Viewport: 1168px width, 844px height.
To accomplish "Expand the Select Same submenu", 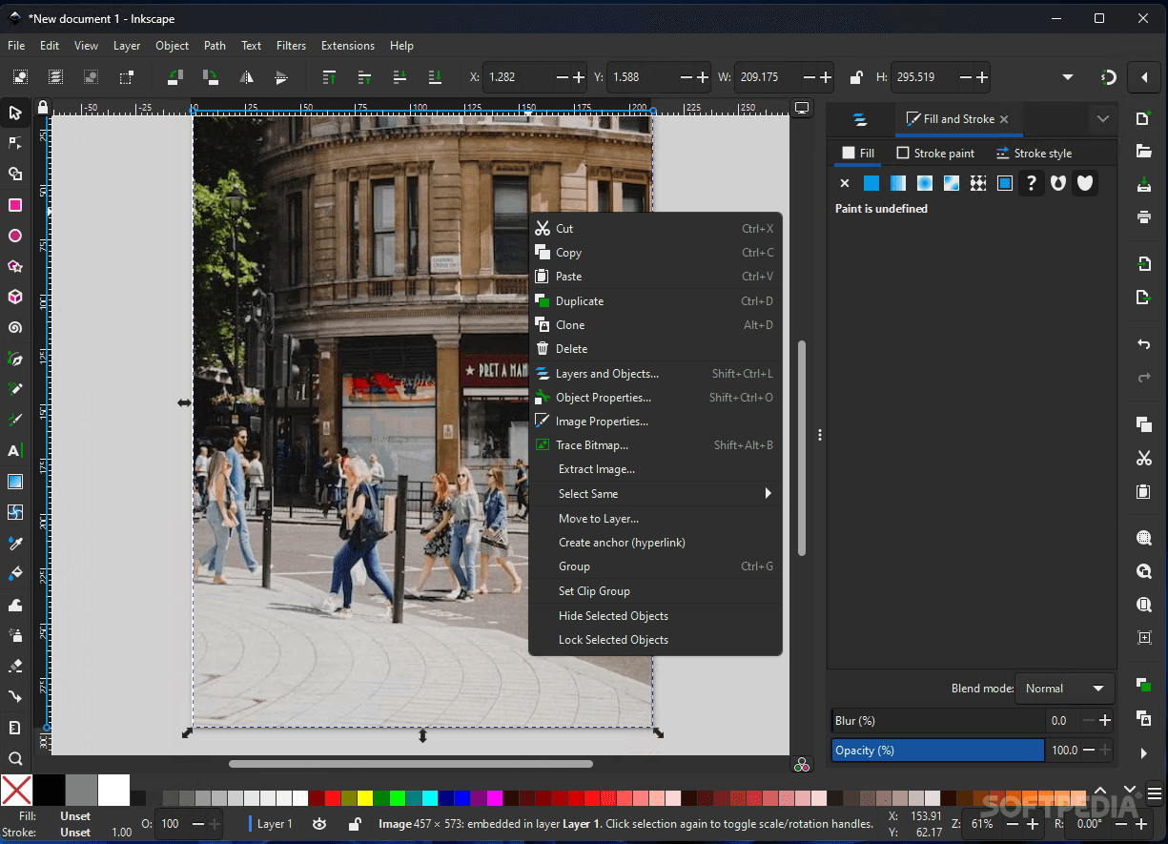I will coord(656,493).
